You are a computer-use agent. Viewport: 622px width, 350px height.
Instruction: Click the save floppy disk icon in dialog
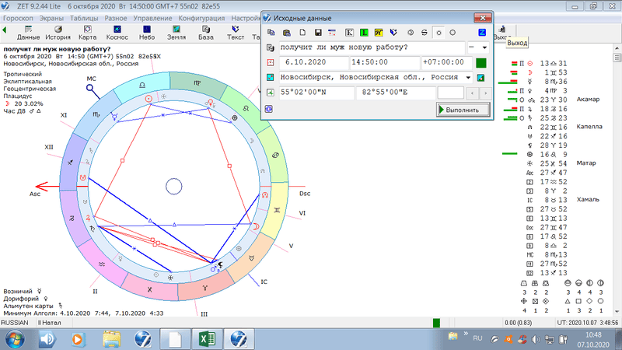(318, 33)
